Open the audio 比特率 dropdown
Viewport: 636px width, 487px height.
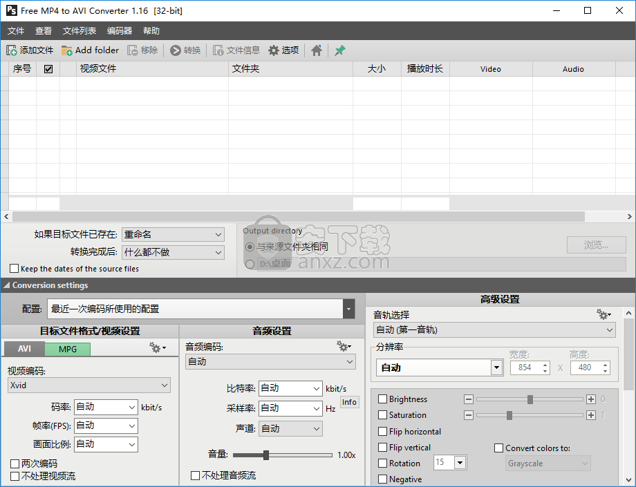pos(290,388)
